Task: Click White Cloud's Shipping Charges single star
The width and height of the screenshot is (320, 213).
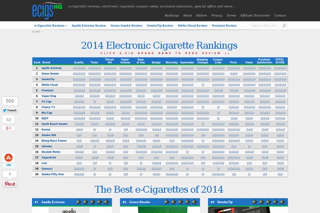Action: (203, 85)
